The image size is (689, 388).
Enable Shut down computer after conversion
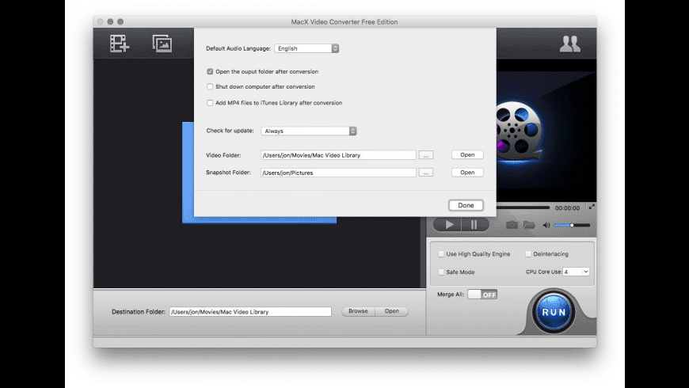(210, 86)
